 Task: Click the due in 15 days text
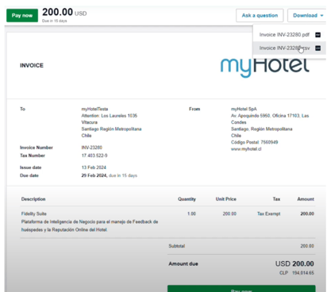tap(123, 175)
